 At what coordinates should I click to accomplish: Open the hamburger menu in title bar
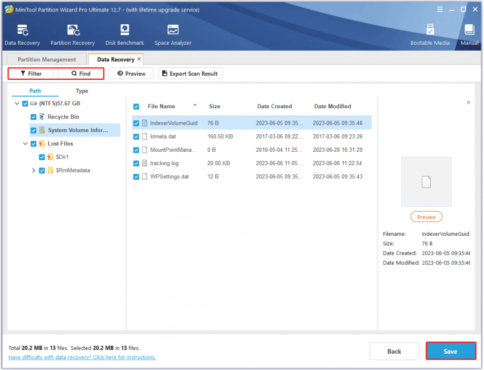pyautogui.click(x=440, y=10)
